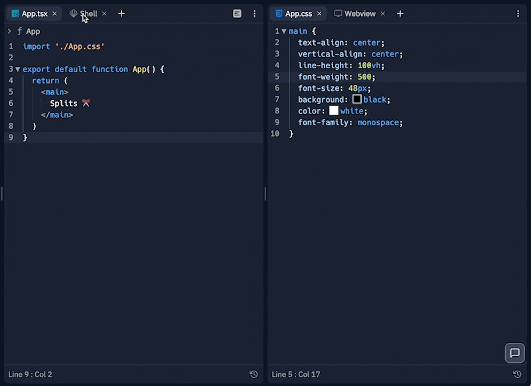Add new tab in left pane
This screenshot has height=386, width=531.
121,13
